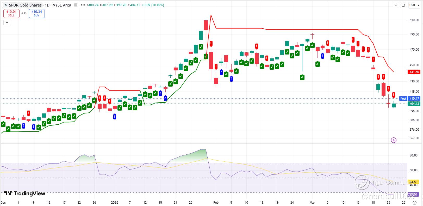This screenshot has width=423, height=206.
Task: Click the L399.20 low value in legend
Action: [x=120, y=5]
